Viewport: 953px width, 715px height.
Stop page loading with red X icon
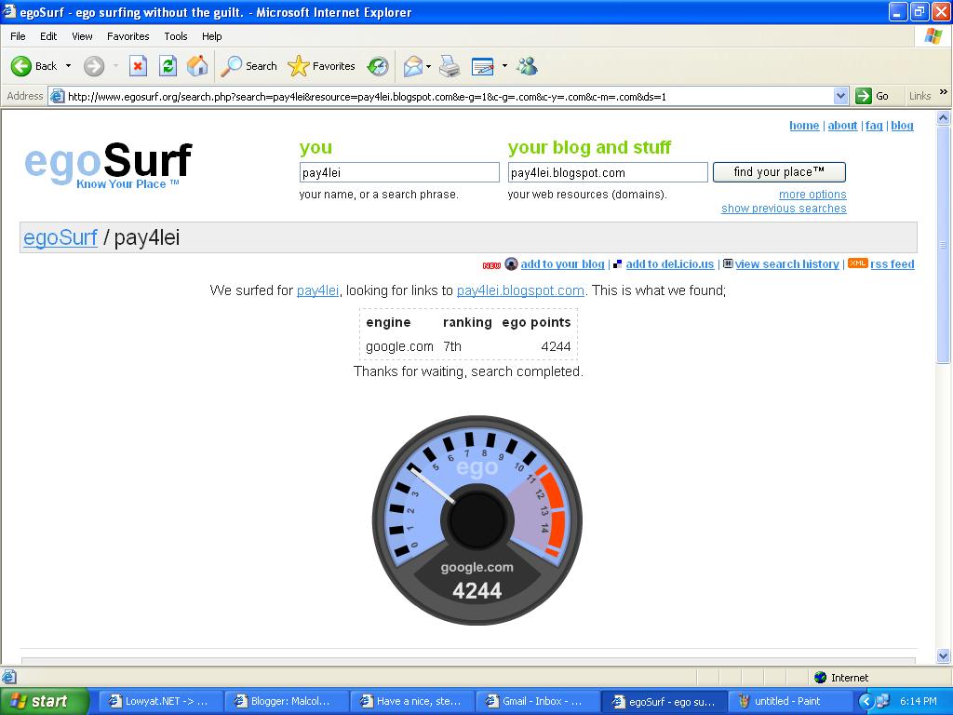139,66
